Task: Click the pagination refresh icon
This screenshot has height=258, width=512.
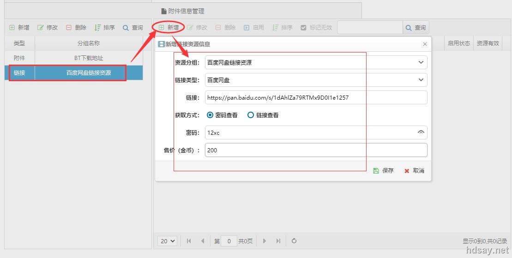Action: 294,241
